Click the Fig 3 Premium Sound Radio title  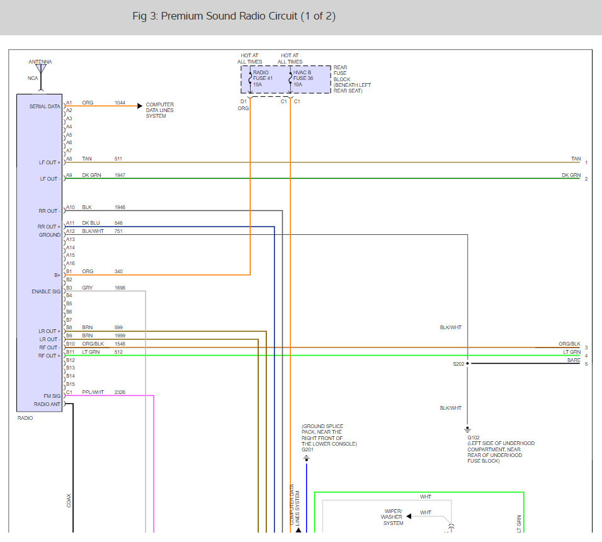pos(234,16)
